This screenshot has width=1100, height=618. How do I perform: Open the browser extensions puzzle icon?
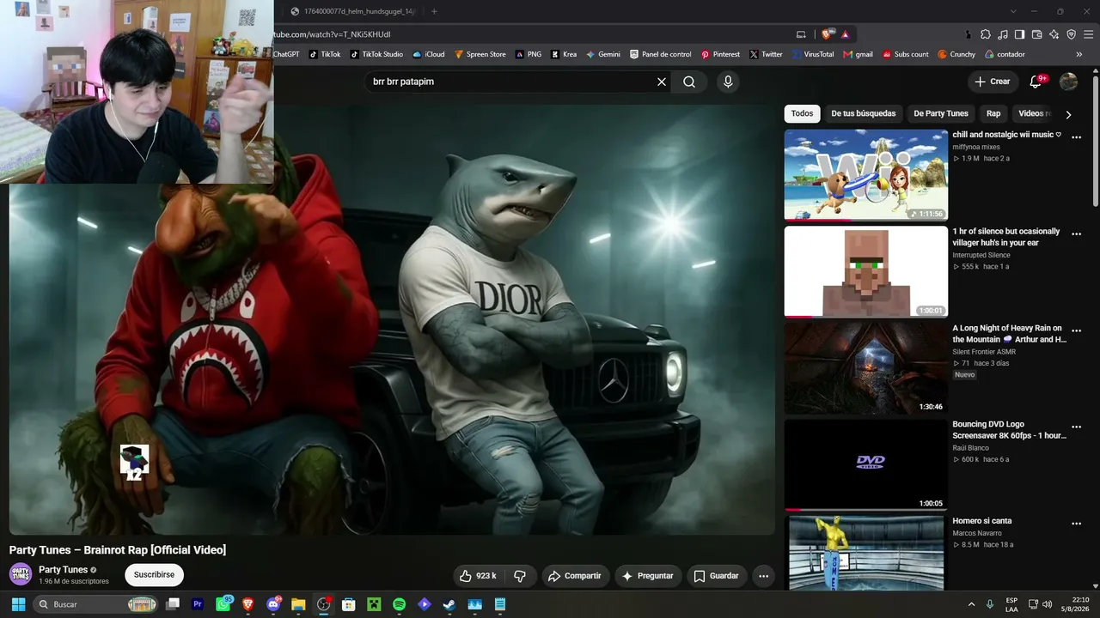click(x=986, y=34)
